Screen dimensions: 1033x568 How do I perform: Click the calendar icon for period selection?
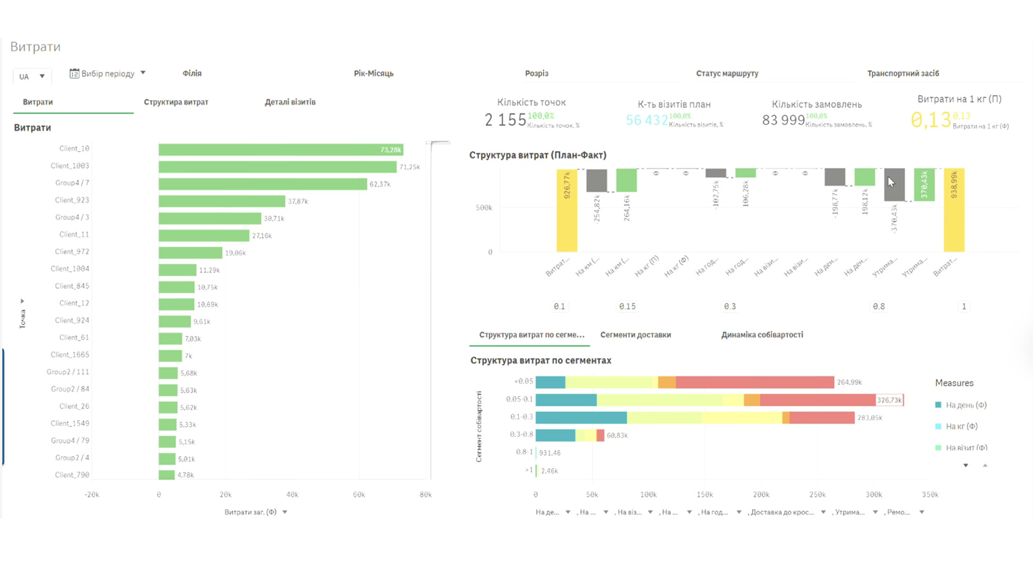click(74, 74)
